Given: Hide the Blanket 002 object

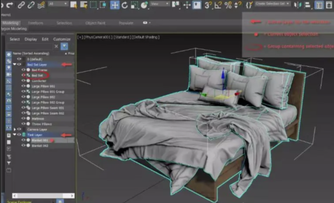Looking at the screenshot, I should click(x=24, y=146).
